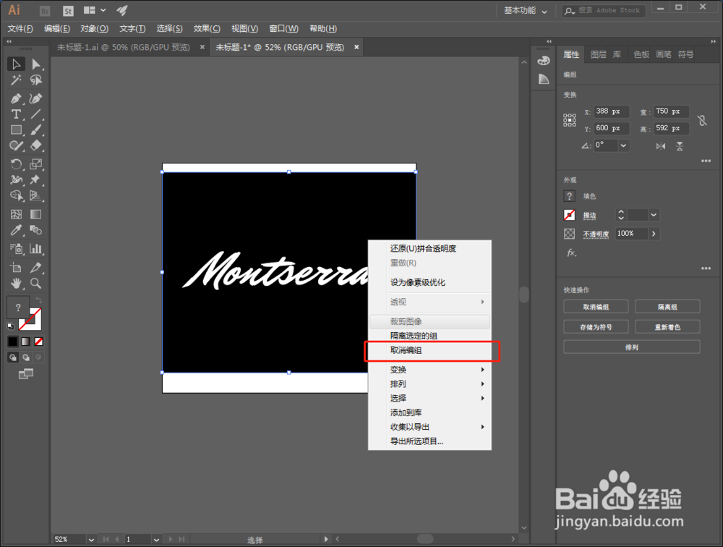
Task: Select the Line Segment tool
Action: 36,114
